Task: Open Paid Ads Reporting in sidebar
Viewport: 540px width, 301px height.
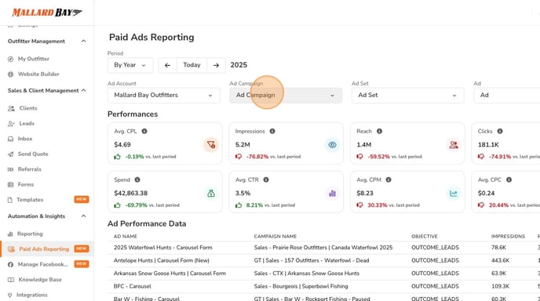Action: [47, 249]
